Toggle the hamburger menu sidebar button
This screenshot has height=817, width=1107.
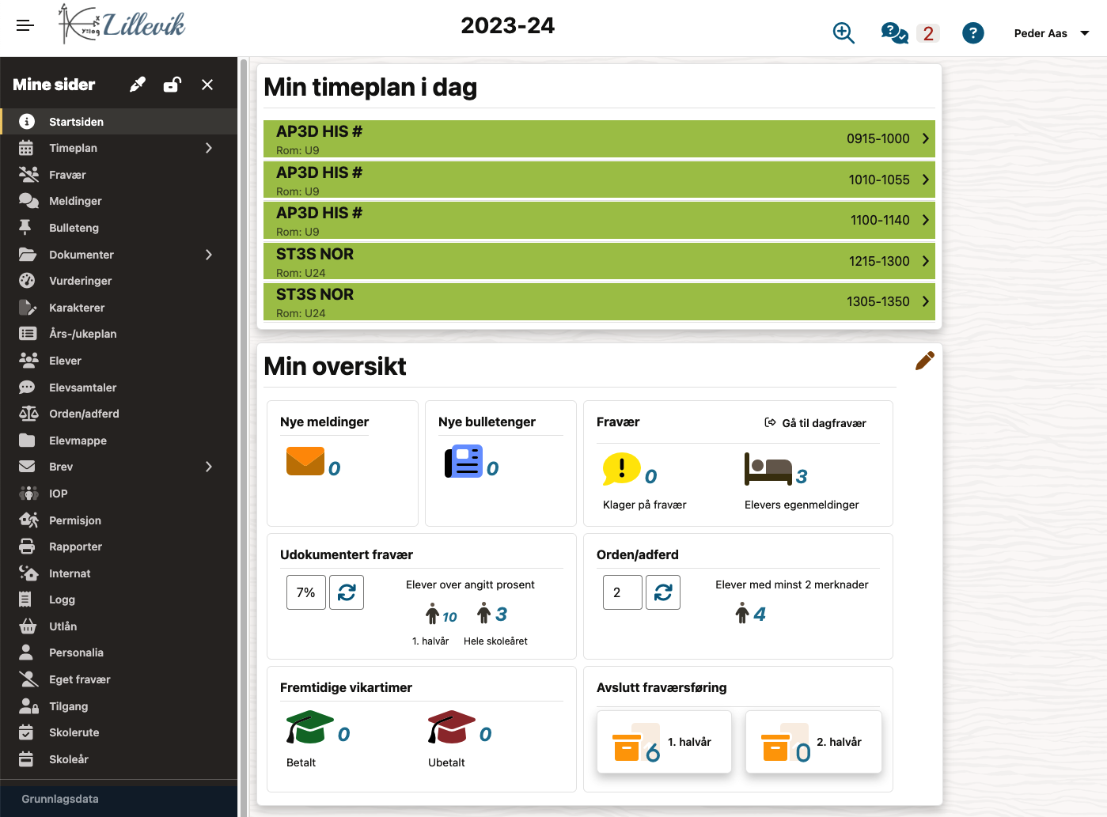click(25, 25)
